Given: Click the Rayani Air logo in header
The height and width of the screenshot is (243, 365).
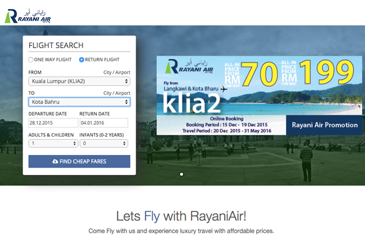Looking at the screenshot, I should pos(27,16).
